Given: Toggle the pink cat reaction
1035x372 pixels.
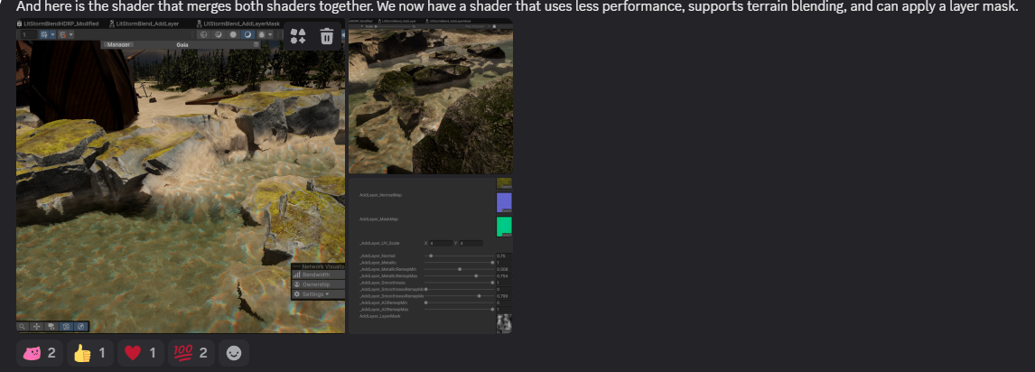Looking at the screenshot, I should [40, 353].
